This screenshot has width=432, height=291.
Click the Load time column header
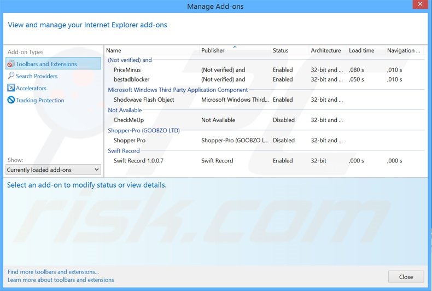[x=361, y=50]
